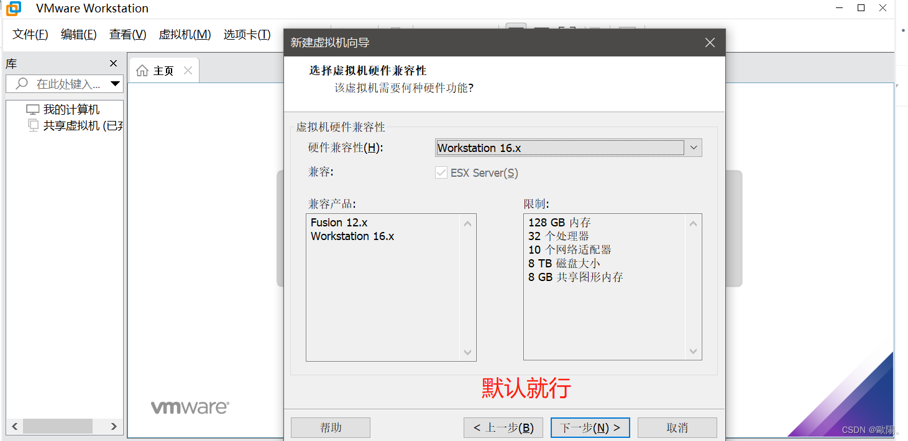
Task: Click the 限制 list scroll-up arrow
Action: (x=694, y=223)
